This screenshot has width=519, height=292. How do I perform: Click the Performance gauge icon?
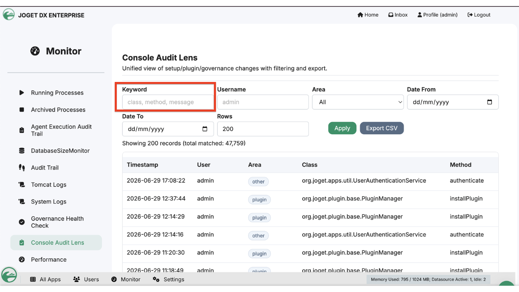pyautogui.click(x=21, y=260)
